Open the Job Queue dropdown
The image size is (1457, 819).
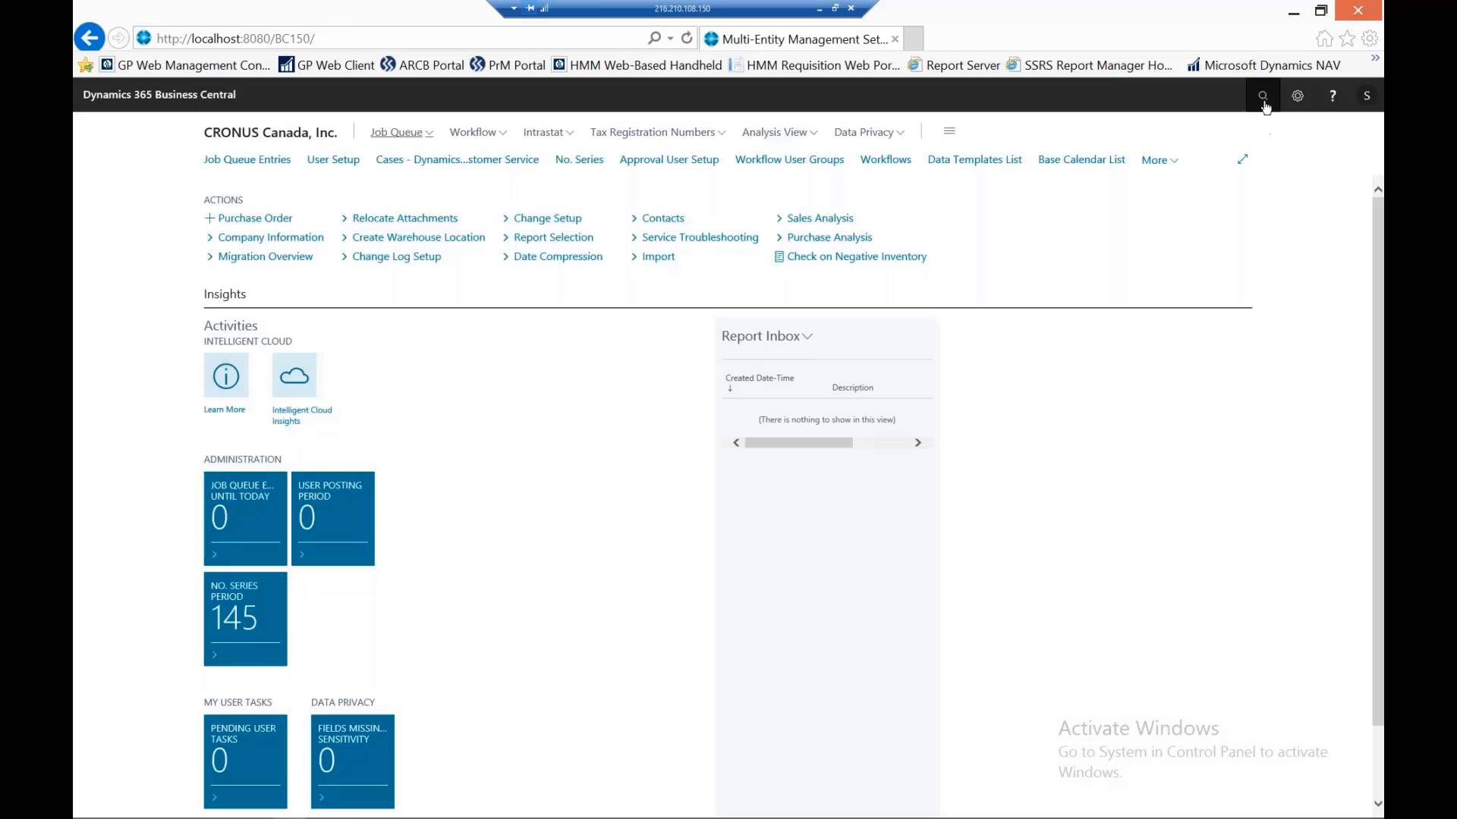(x=401, y=132)
